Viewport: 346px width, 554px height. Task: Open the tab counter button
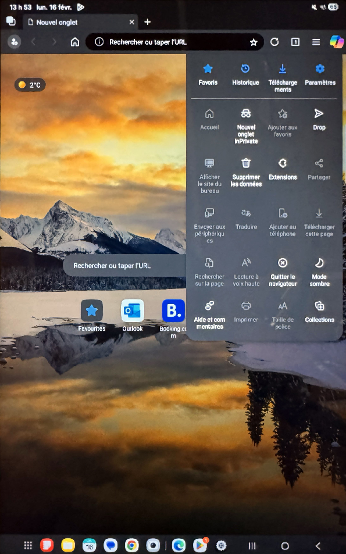tap(295, 42)
